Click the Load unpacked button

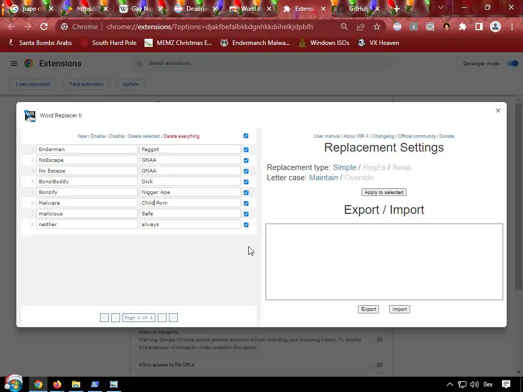point(33,84)
